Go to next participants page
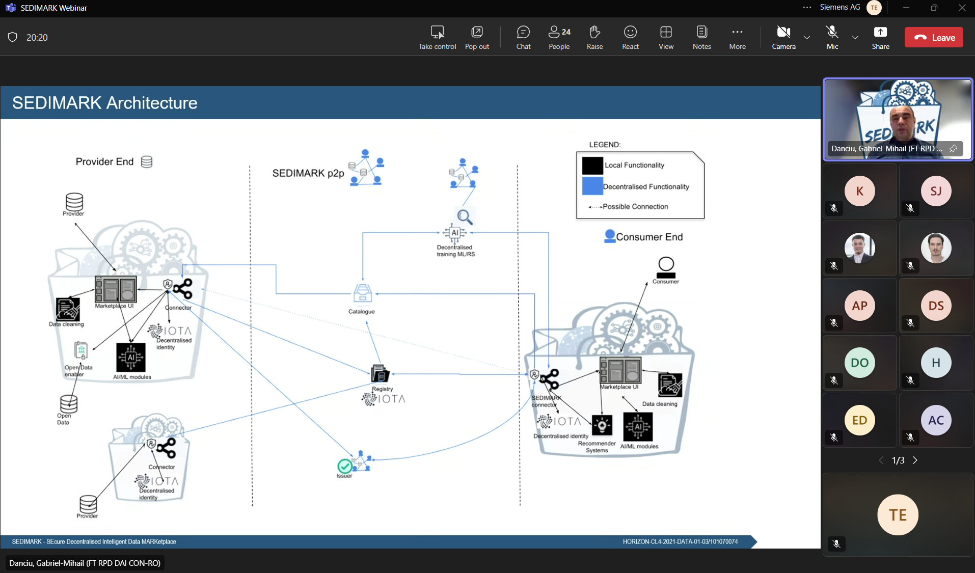This screenshot has height=573, width=975. pos(915,460)
